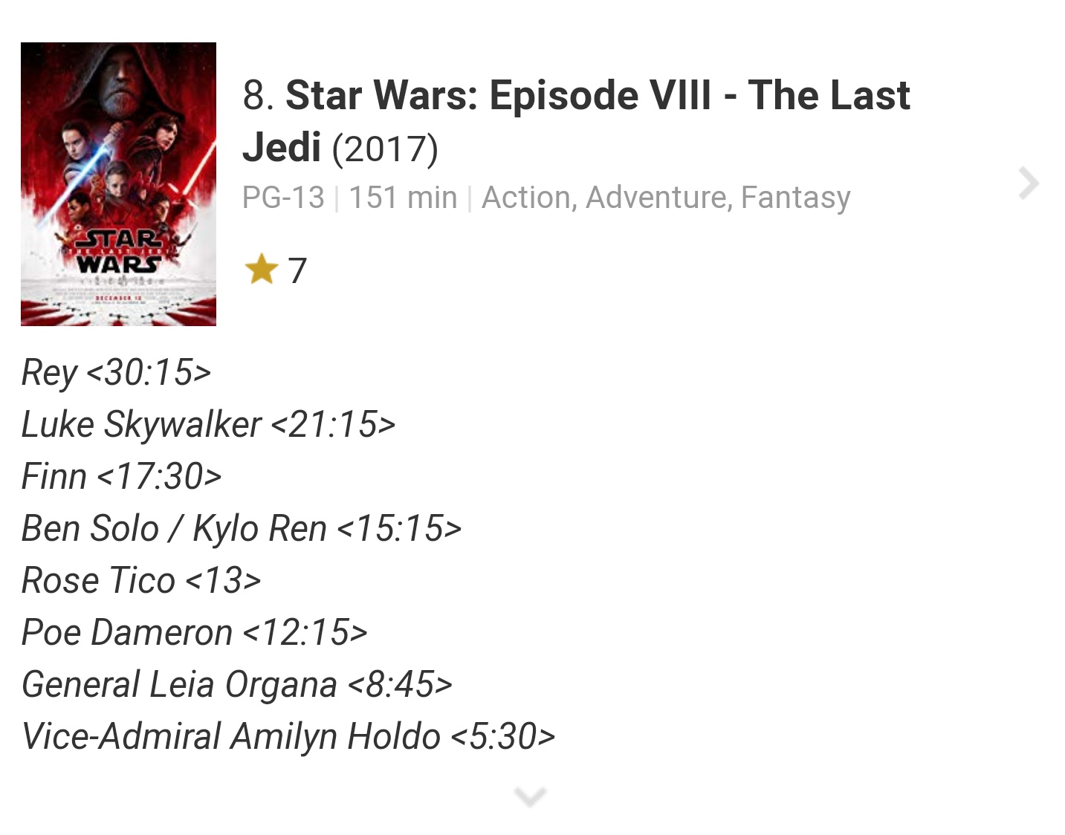Select Vice-Admiral Amilyn Holdo <5:30> entry
The image size is (1065, 835).
288,737
